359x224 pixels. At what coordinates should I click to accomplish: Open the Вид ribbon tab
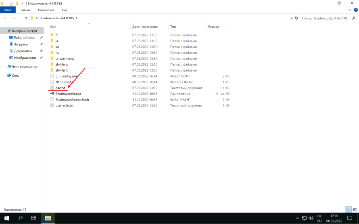(64, 10)
